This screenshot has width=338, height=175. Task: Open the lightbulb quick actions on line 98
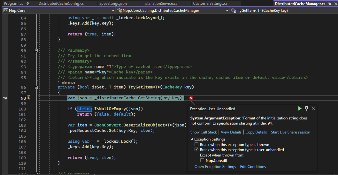28,98
